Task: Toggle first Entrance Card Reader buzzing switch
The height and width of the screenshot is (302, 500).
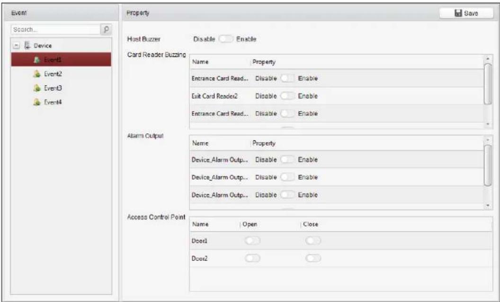Action: (287, 78)
